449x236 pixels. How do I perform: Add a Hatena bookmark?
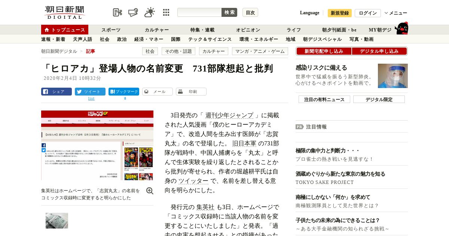pos(124,91)
